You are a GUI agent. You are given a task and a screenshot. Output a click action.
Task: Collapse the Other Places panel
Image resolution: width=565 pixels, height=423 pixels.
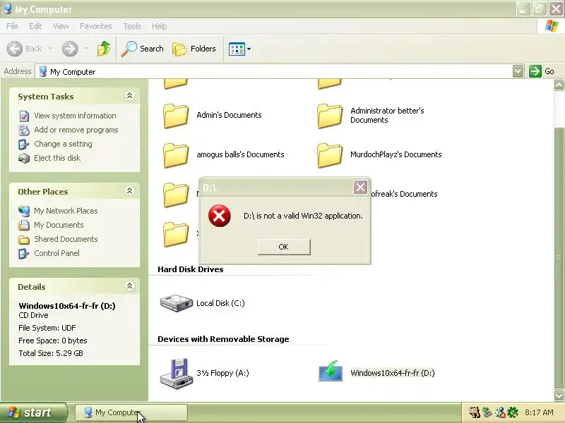pos(129,190)
